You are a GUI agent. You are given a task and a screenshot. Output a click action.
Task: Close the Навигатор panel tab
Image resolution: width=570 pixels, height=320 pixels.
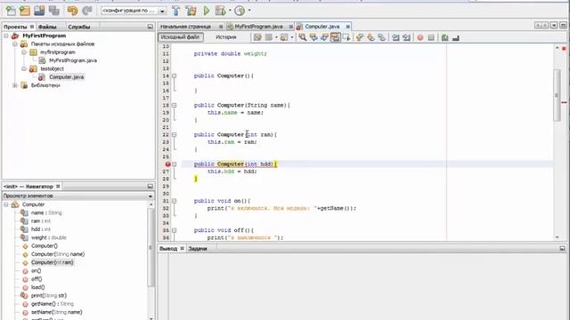58,187
